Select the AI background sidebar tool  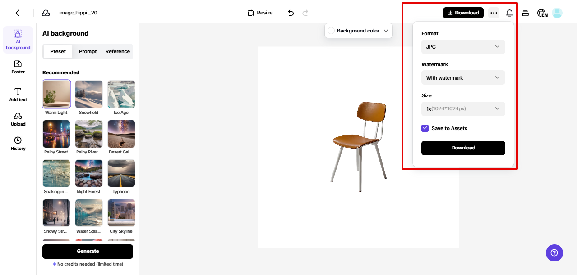[x=18, y=40]
